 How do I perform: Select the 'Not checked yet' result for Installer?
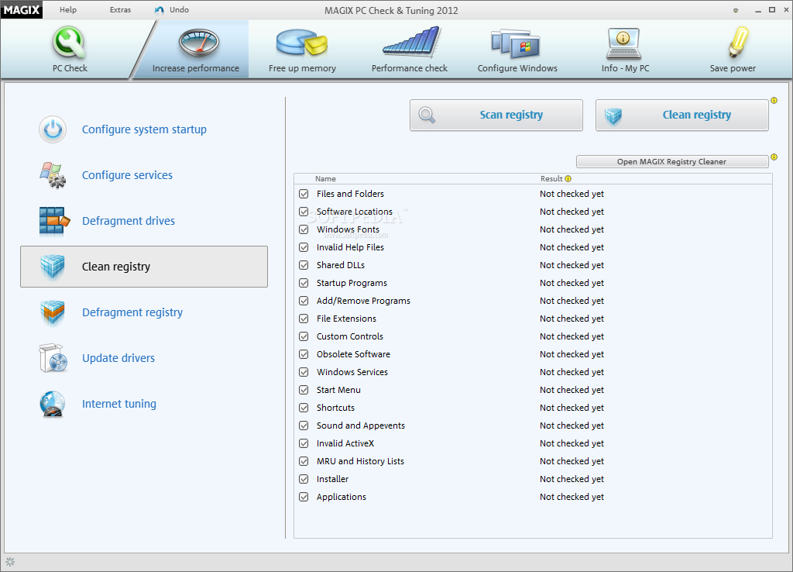coord(572,479)
